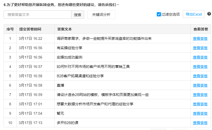Click the 搜索 button
This screenshot has width=212, height=130.
[x=78, y=15]
